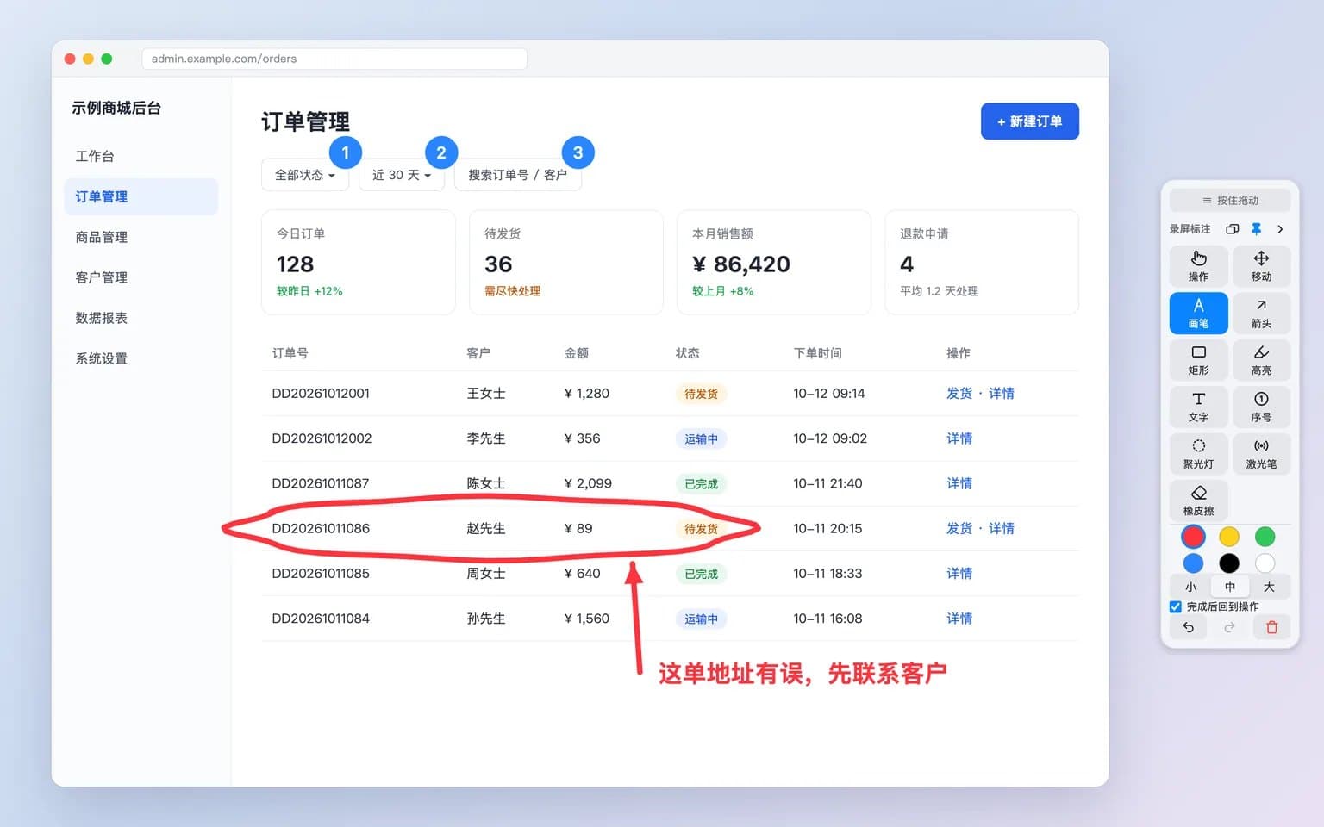
Task: Go to 商品管理 in the sidebar
Action: (x=141, y=237)
